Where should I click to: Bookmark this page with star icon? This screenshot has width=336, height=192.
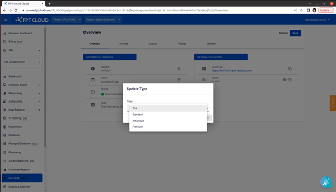point(301,10)
